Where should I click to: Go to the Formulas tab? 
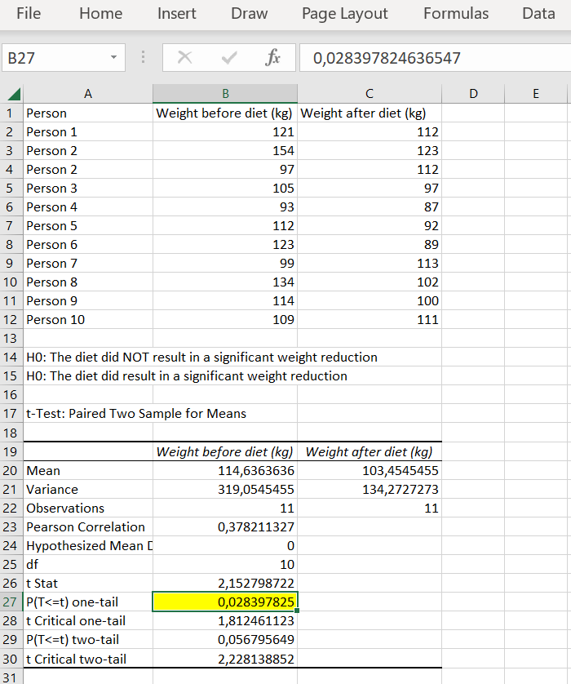(x=455, y=13)
